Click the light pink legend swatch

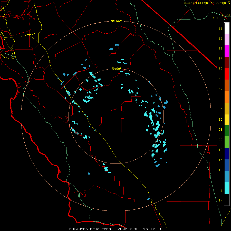pos(227,39)
